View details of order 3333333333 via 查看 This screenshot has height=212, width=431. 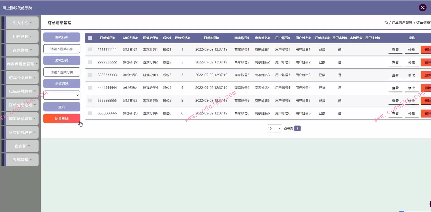click(x=395, y=75)
